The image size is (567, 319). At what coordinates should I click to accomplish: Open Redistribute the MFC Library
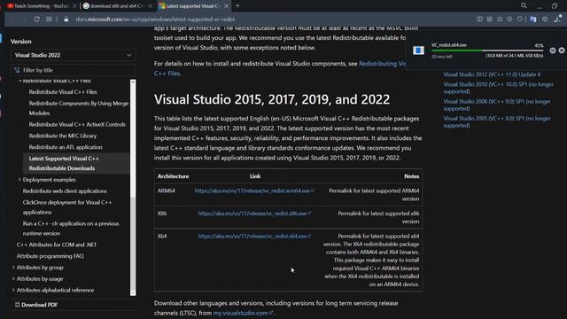point(63,136)
